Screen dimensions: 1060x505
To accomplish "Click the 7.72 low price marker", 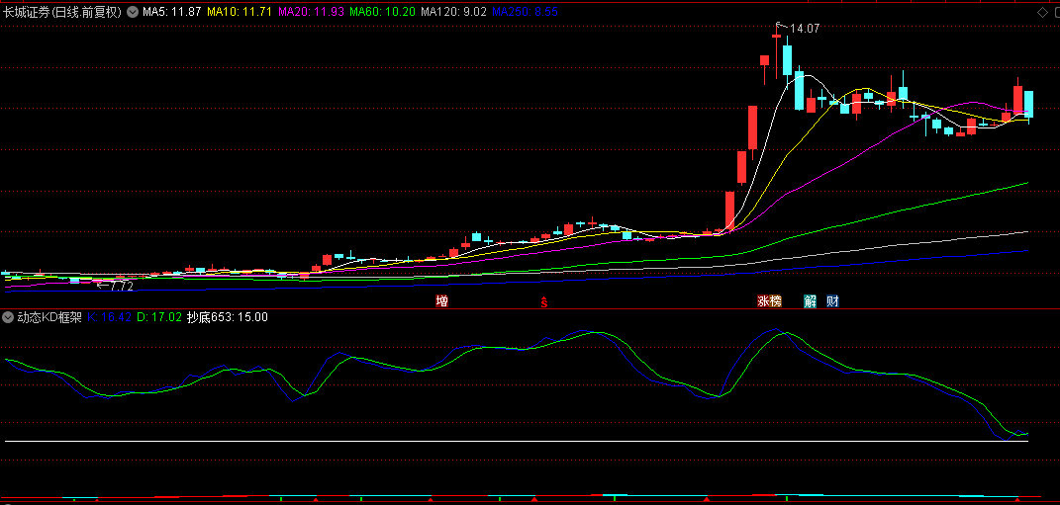I will pos(120,287).
